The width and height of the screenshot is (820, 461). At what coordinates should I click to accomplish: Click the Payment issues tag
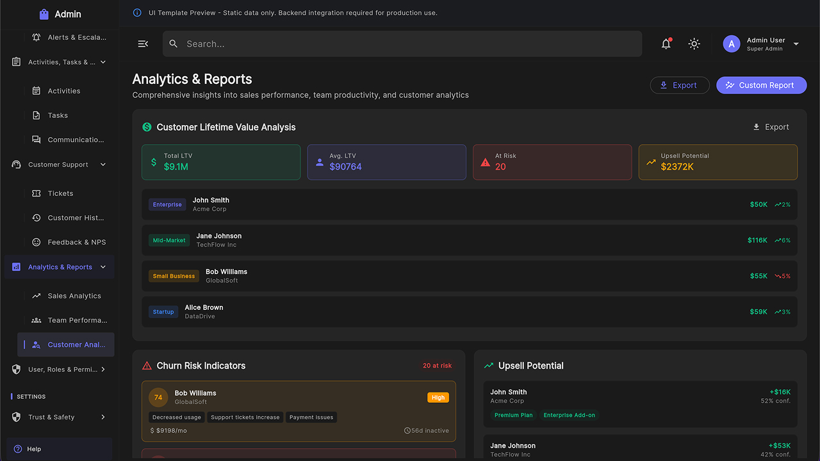311,417
